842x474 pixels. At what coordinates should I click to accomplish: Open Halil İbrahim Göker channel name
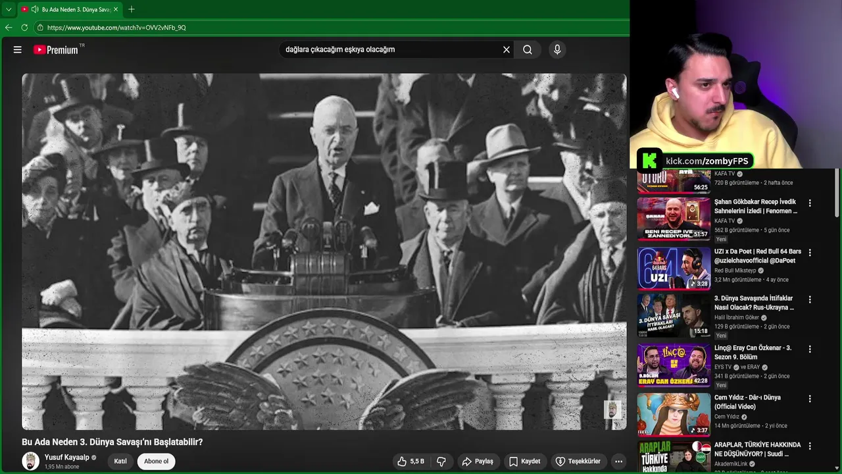click(737, 317)
